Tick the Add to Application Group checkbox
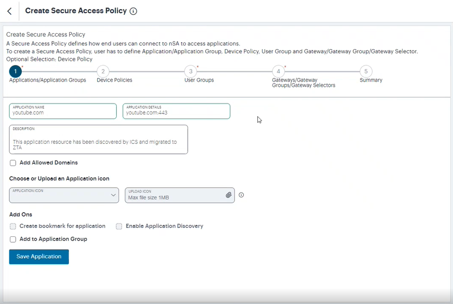This screenshot has height=304, width=453. (13, 239)
